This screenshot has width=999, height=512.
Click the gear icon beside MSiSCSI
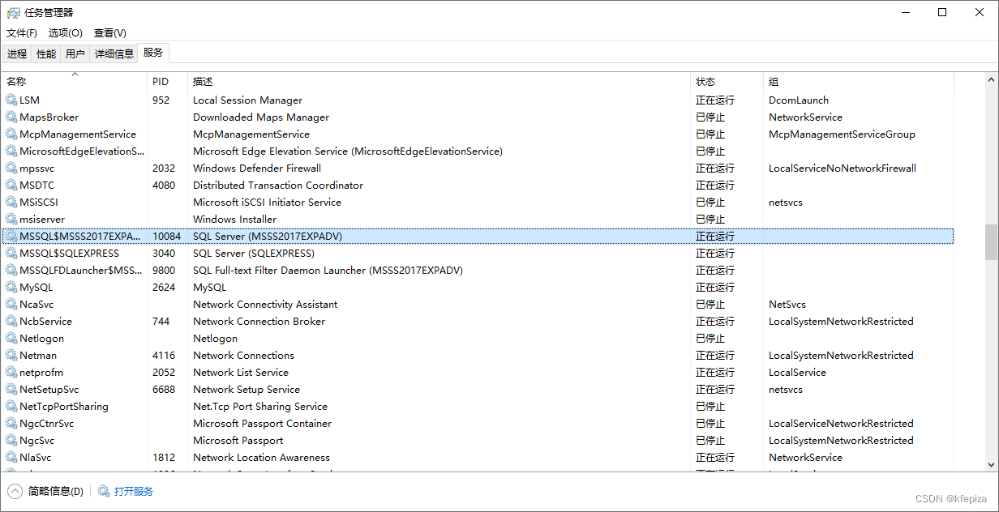pos(11,203)
